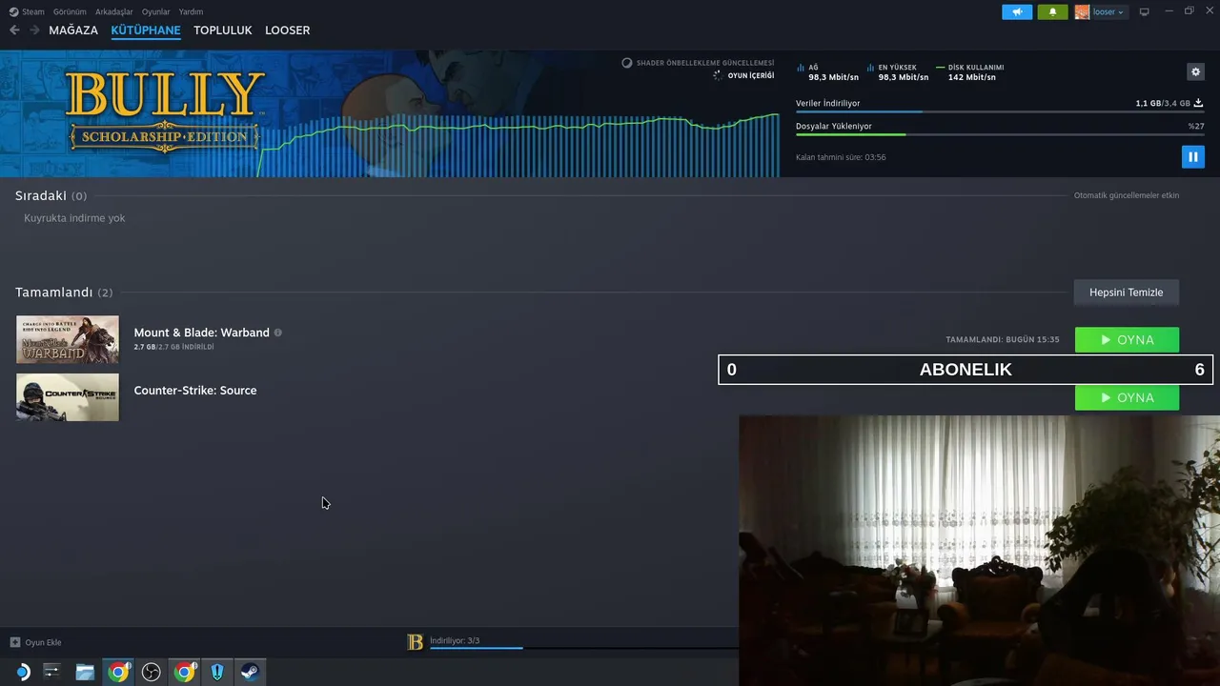Switch to Steam in the taskbar
Screen dimensions: 1220x686
click(x=250, y=672)
